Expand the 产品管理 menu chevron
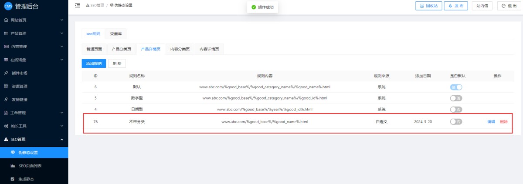This screenshot has height=184, width=523. point(62,33)
